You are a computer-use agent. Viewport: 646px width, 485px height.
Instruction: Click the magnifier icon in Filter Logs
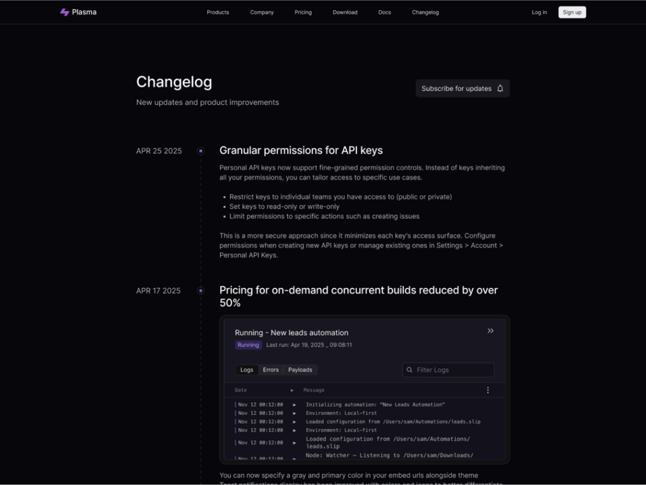click(411, 369)
